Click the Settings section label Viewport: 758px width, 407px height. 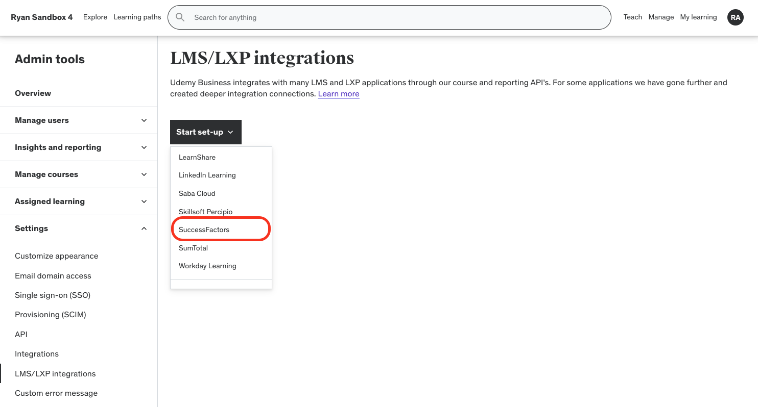click(32, 228)
